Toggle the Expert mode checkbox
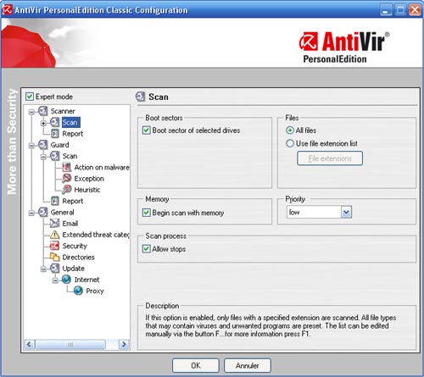The height and width of the screenshot is (377, 424). point(30,97)
